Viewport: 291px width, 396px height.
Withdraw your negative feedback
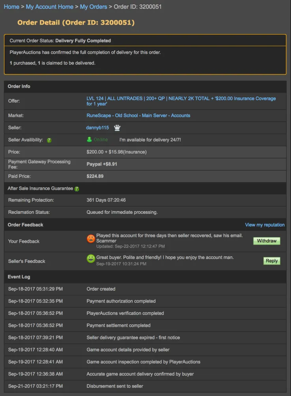click(x=267, y=241)
